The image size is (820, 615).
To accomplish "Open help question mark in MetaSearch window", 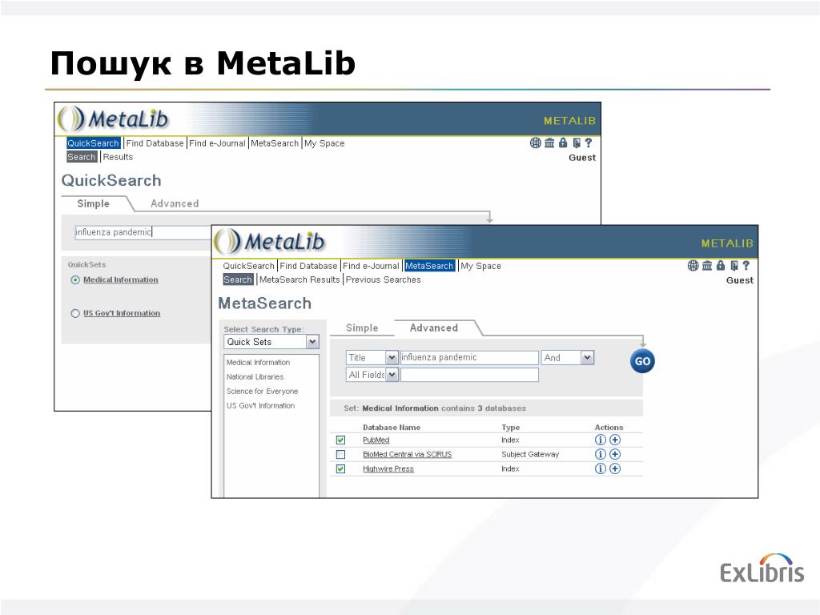I will coord(746,266).
